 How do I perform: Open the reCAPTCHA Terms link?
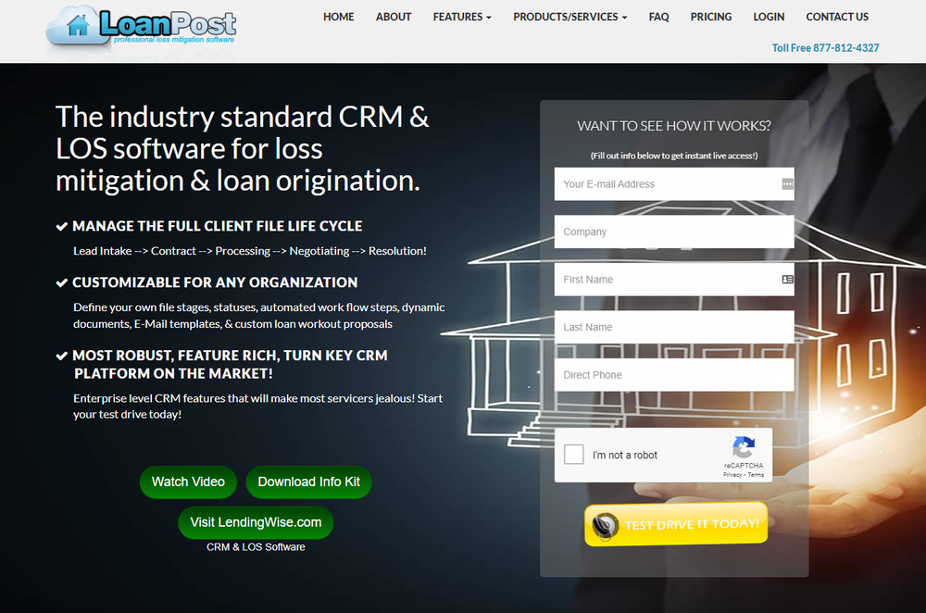(756, 475)
